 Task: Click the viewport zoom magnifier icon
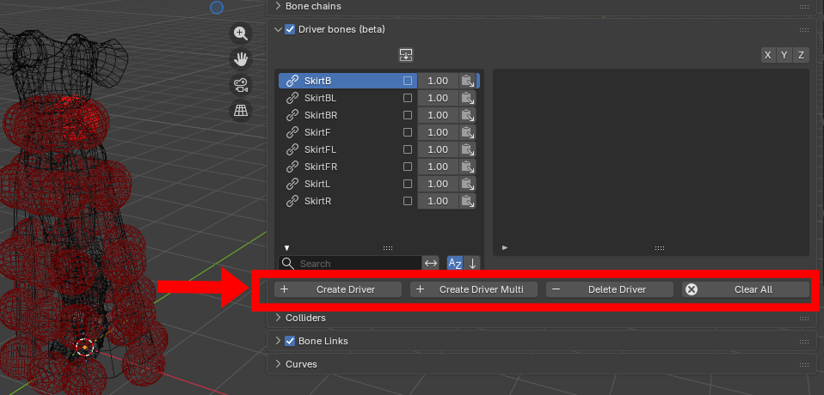coord(241,33)
